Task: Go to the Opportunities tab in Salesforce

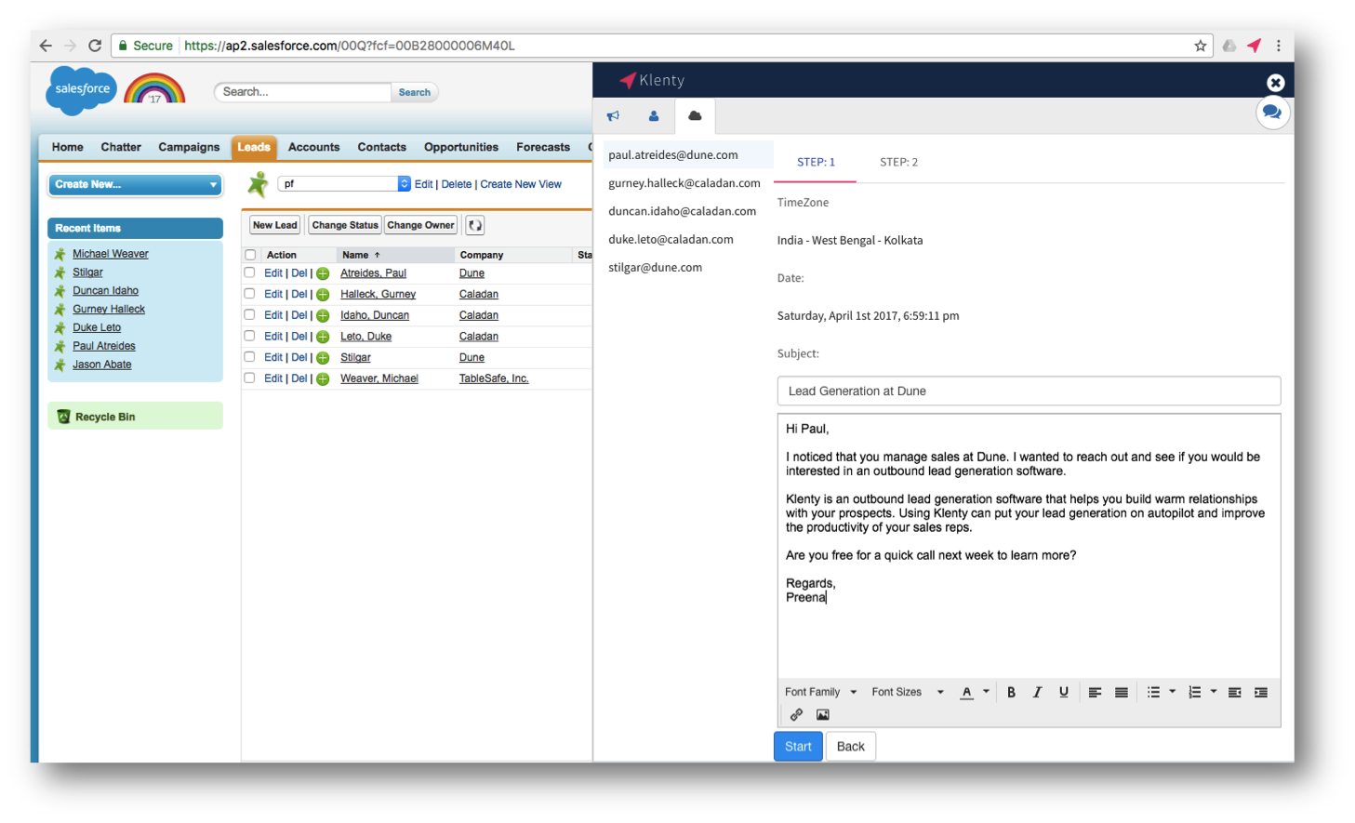Action: pos(460,147)
